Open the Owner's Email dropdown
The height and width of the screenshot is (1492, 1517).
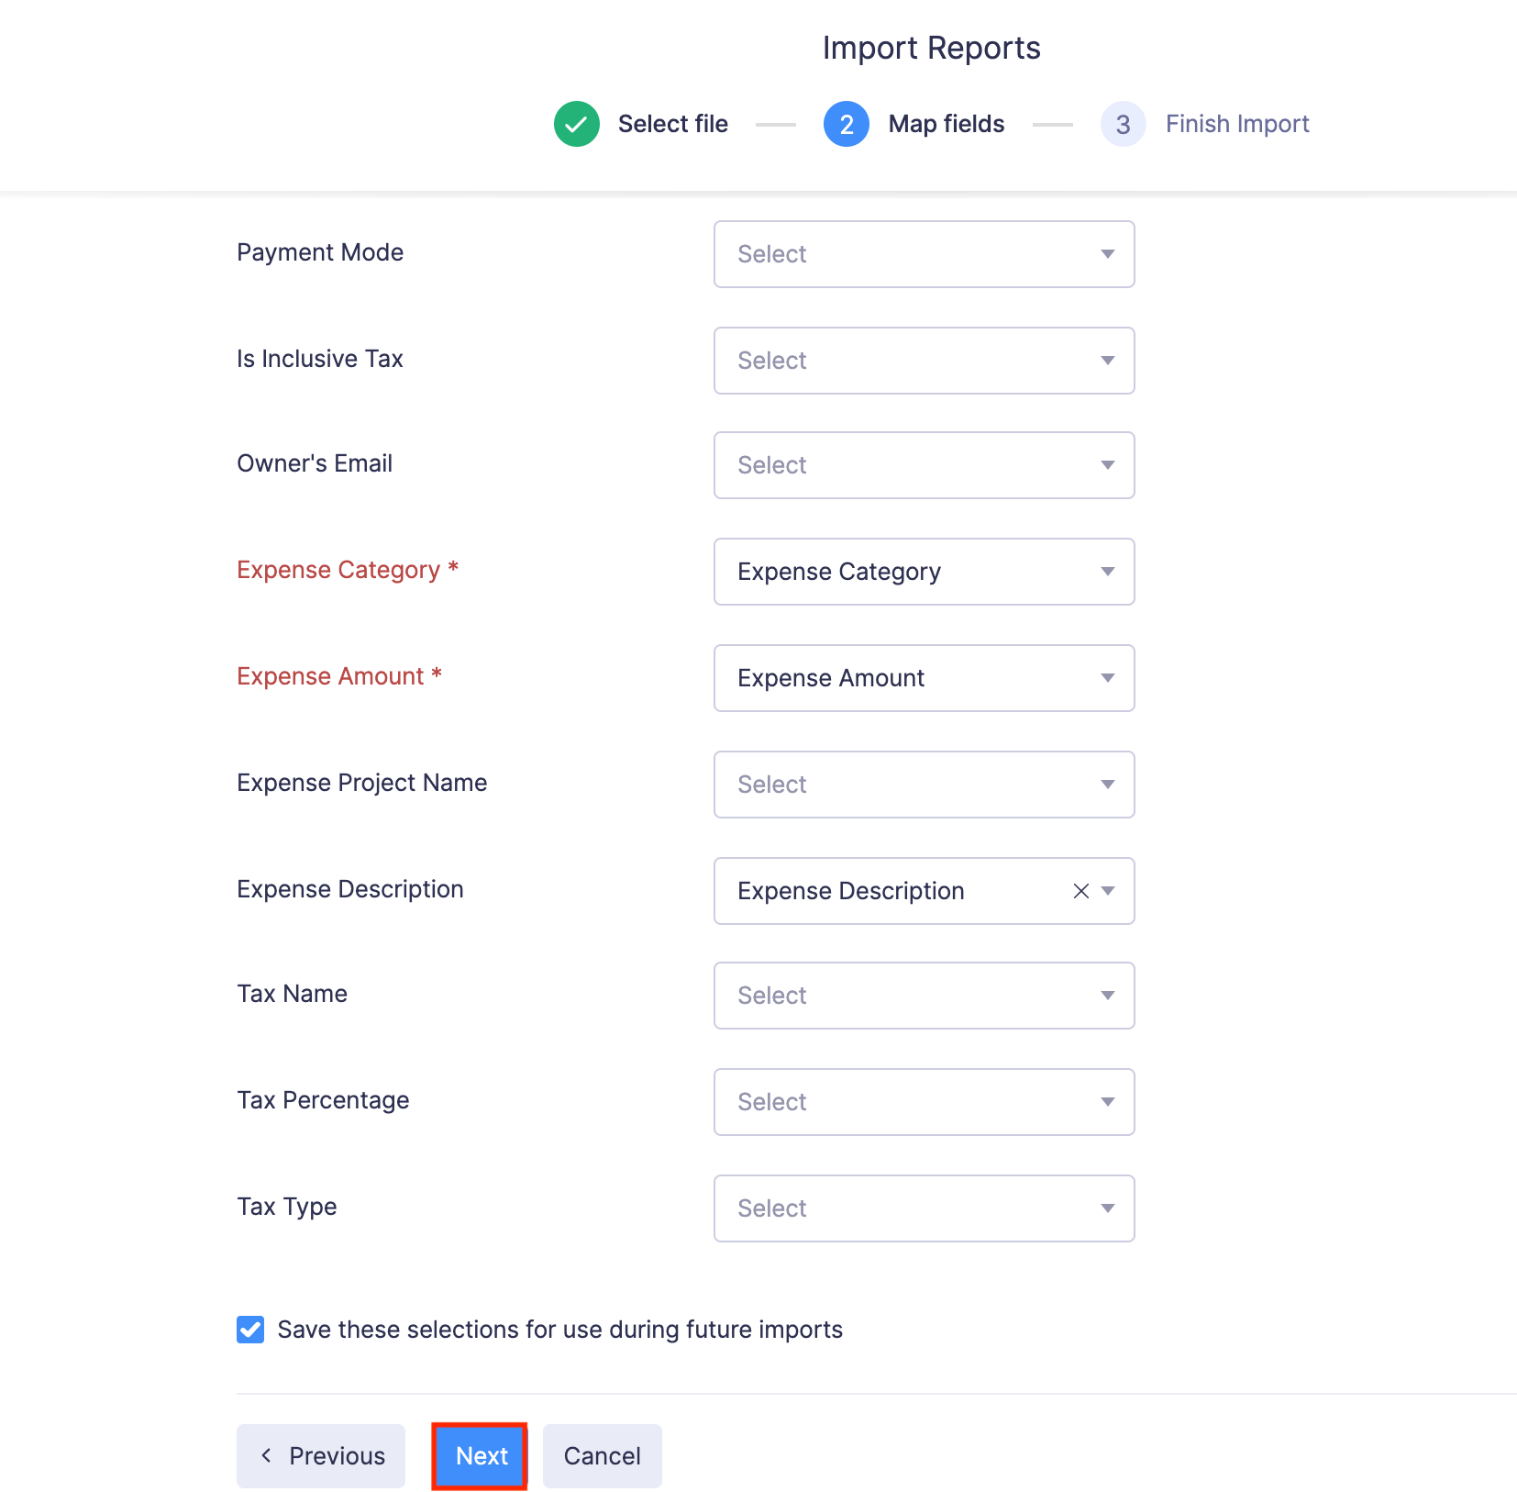[924, 465]
